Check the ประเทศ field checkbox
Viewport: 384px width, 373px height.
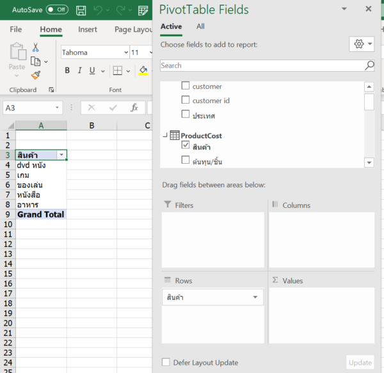[x=186, y=114]
